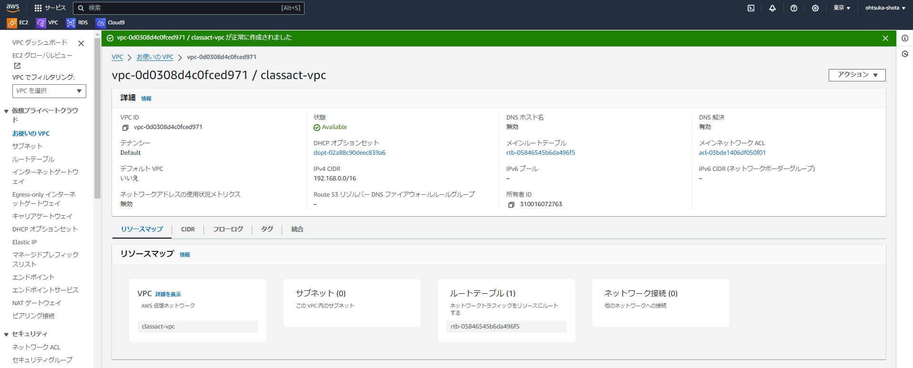Open インターネットゲートウェイ in sidebar
The width and height of the screenshot is (913, 368).
pos(45,177)
